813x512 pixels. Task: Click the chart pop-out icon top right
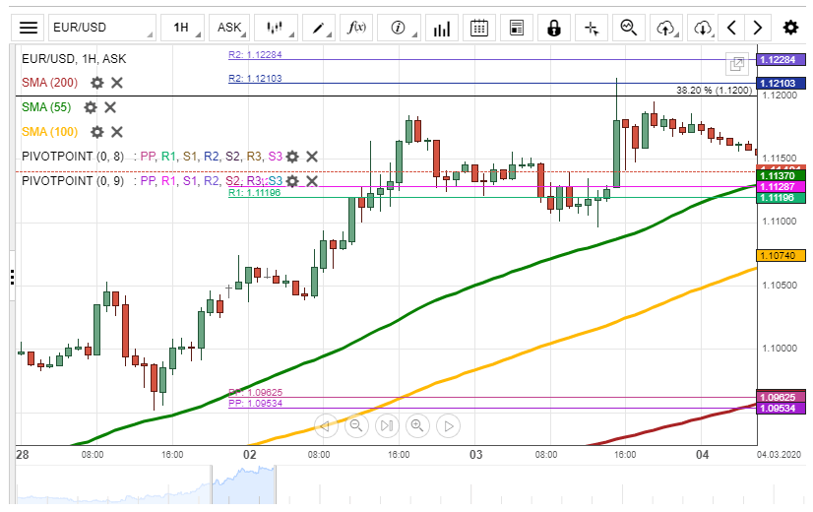click(x=735, y=64)
